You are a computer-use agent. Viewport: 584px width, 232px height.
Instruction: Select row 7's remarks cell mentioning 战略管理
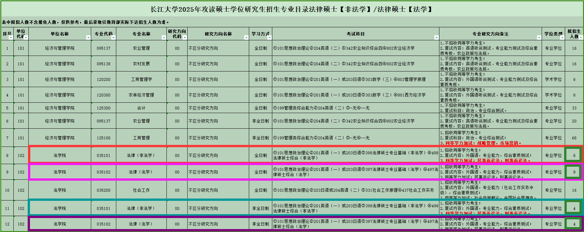pyautogui.click(x=491, y=138)
